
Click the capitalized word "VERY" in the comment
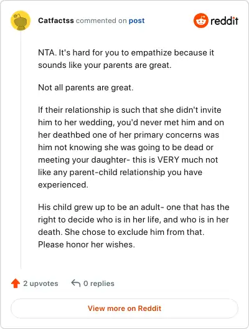pyautogui.click(x=169, y=160)
